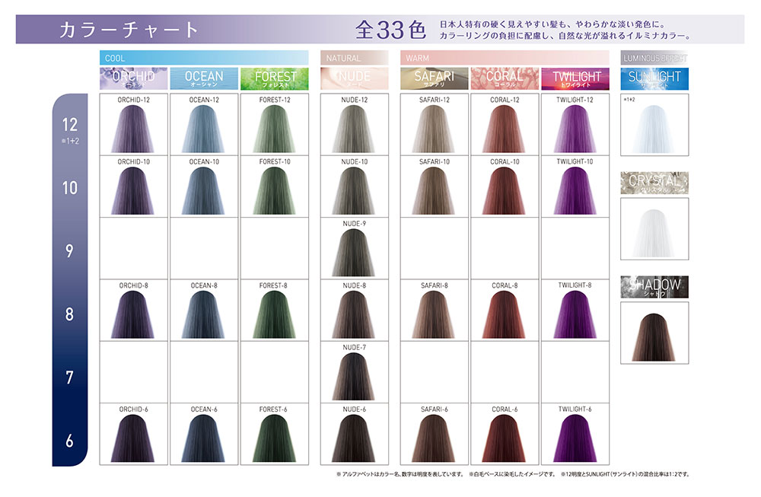Select the OCEAN series header tile

[x=204, y=78]
